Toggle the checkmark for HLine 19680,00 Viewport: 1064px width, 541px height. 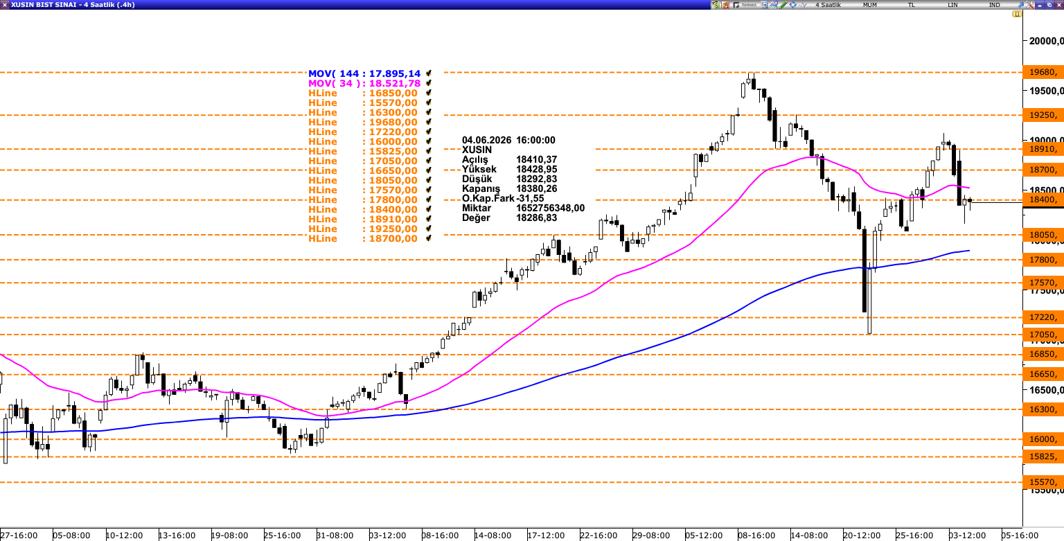click(429, 121)
